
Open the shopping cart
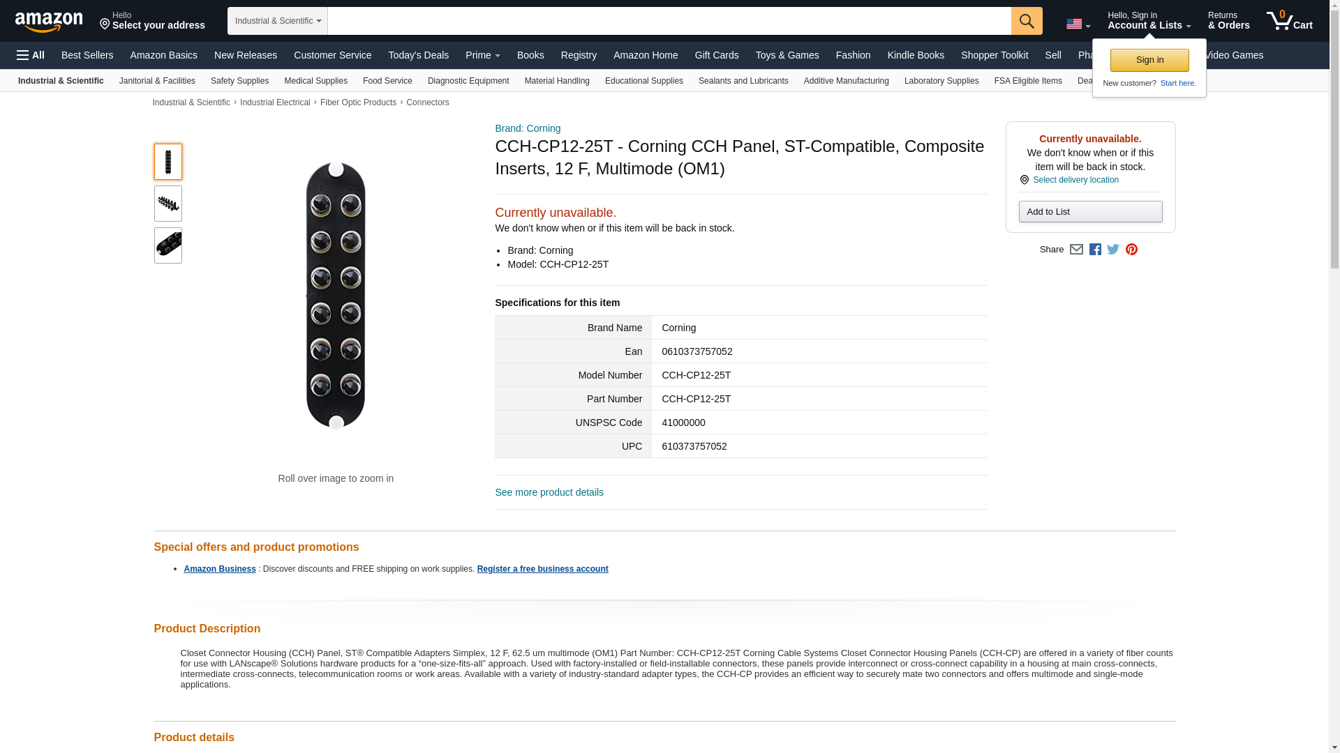coord(1289,21)
